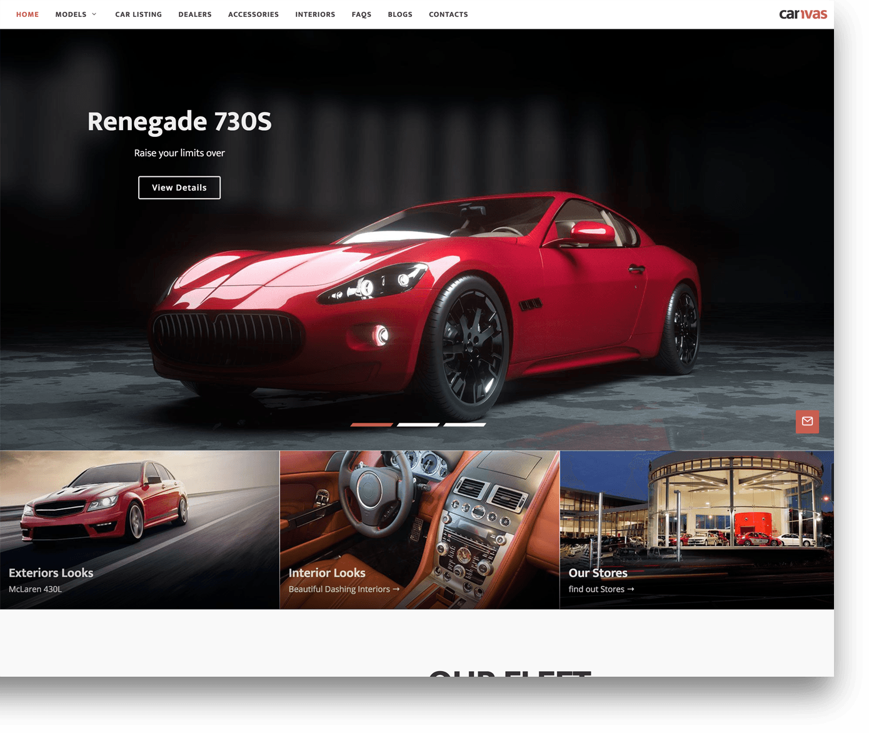
Task: Open the Dealers menu item
Action: tap(195, 14)
